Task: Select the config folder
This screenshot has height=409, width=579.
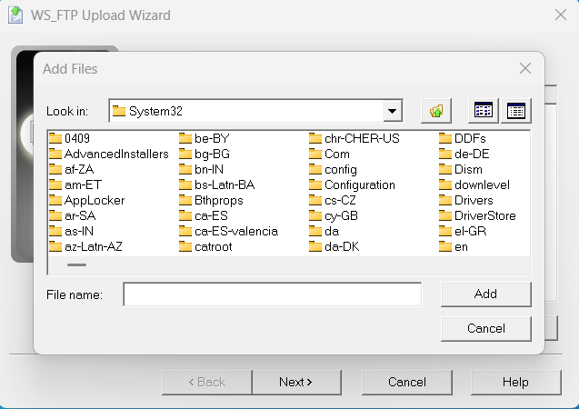Action: pyautogui.click(x=333, y=169)
